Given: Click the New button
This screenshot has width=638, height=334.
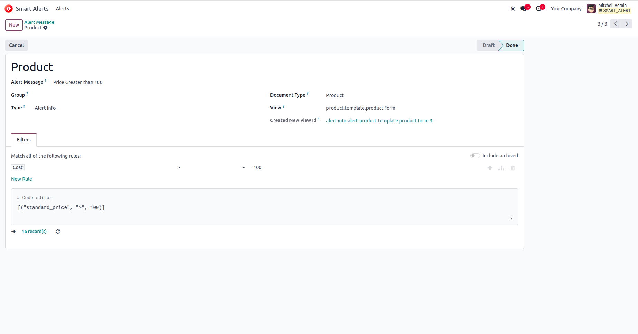Looking at the screenshot, I should click(x=14, y=25).
